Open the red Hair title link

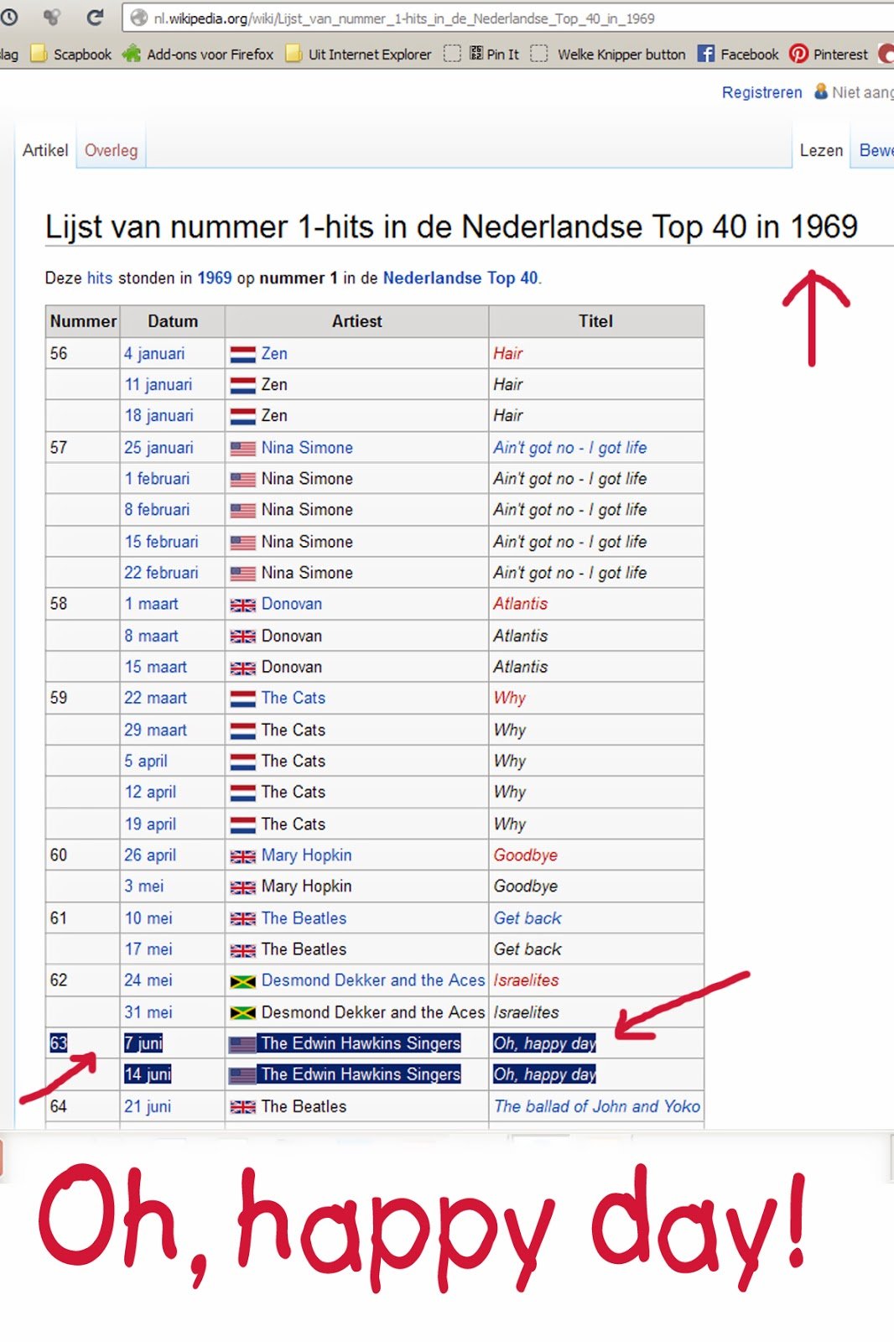pos(508,354)
